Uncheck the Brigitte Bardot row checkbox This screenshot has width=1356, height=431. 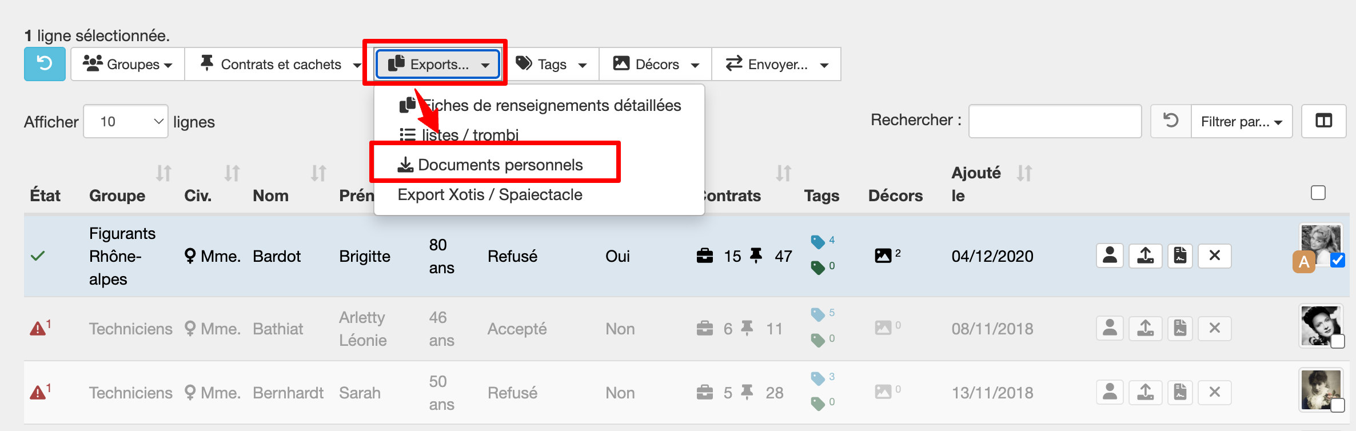pos(1337,261)
